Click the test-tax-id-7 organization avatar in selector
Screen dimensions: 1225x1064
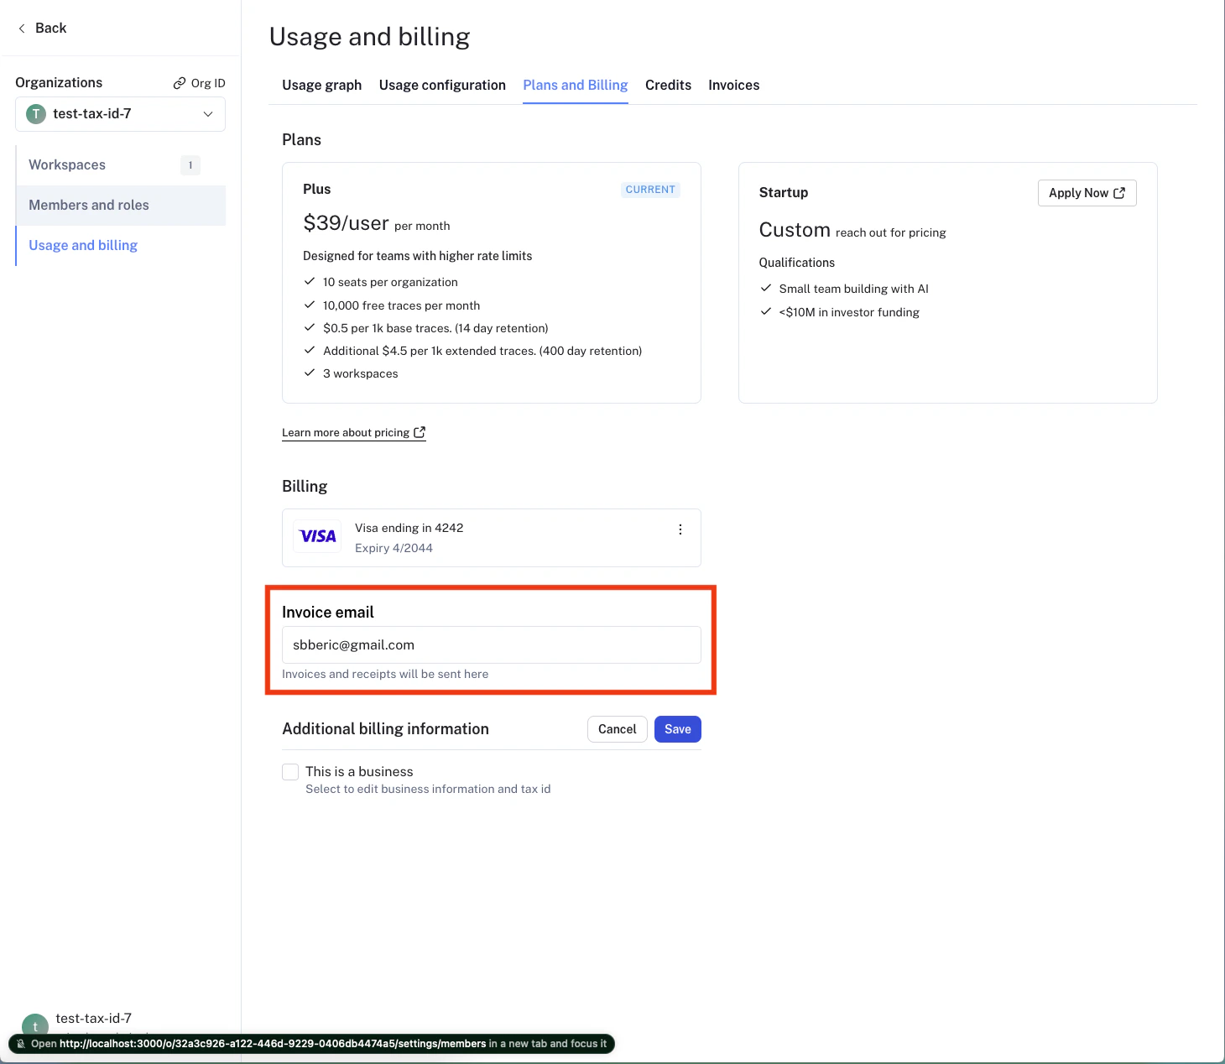tap(36, 114)
